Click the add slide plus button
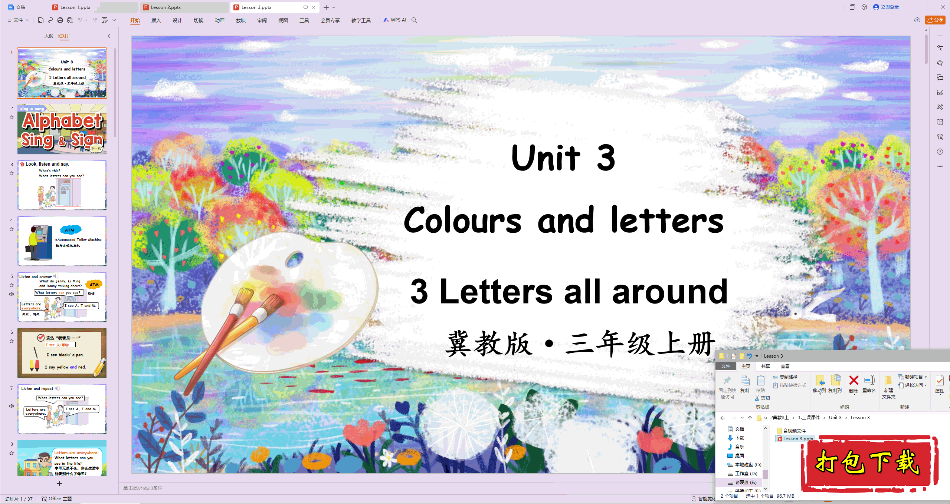This screenshot has width=950, height=504. pyautogui.click(x=59, y=484)
